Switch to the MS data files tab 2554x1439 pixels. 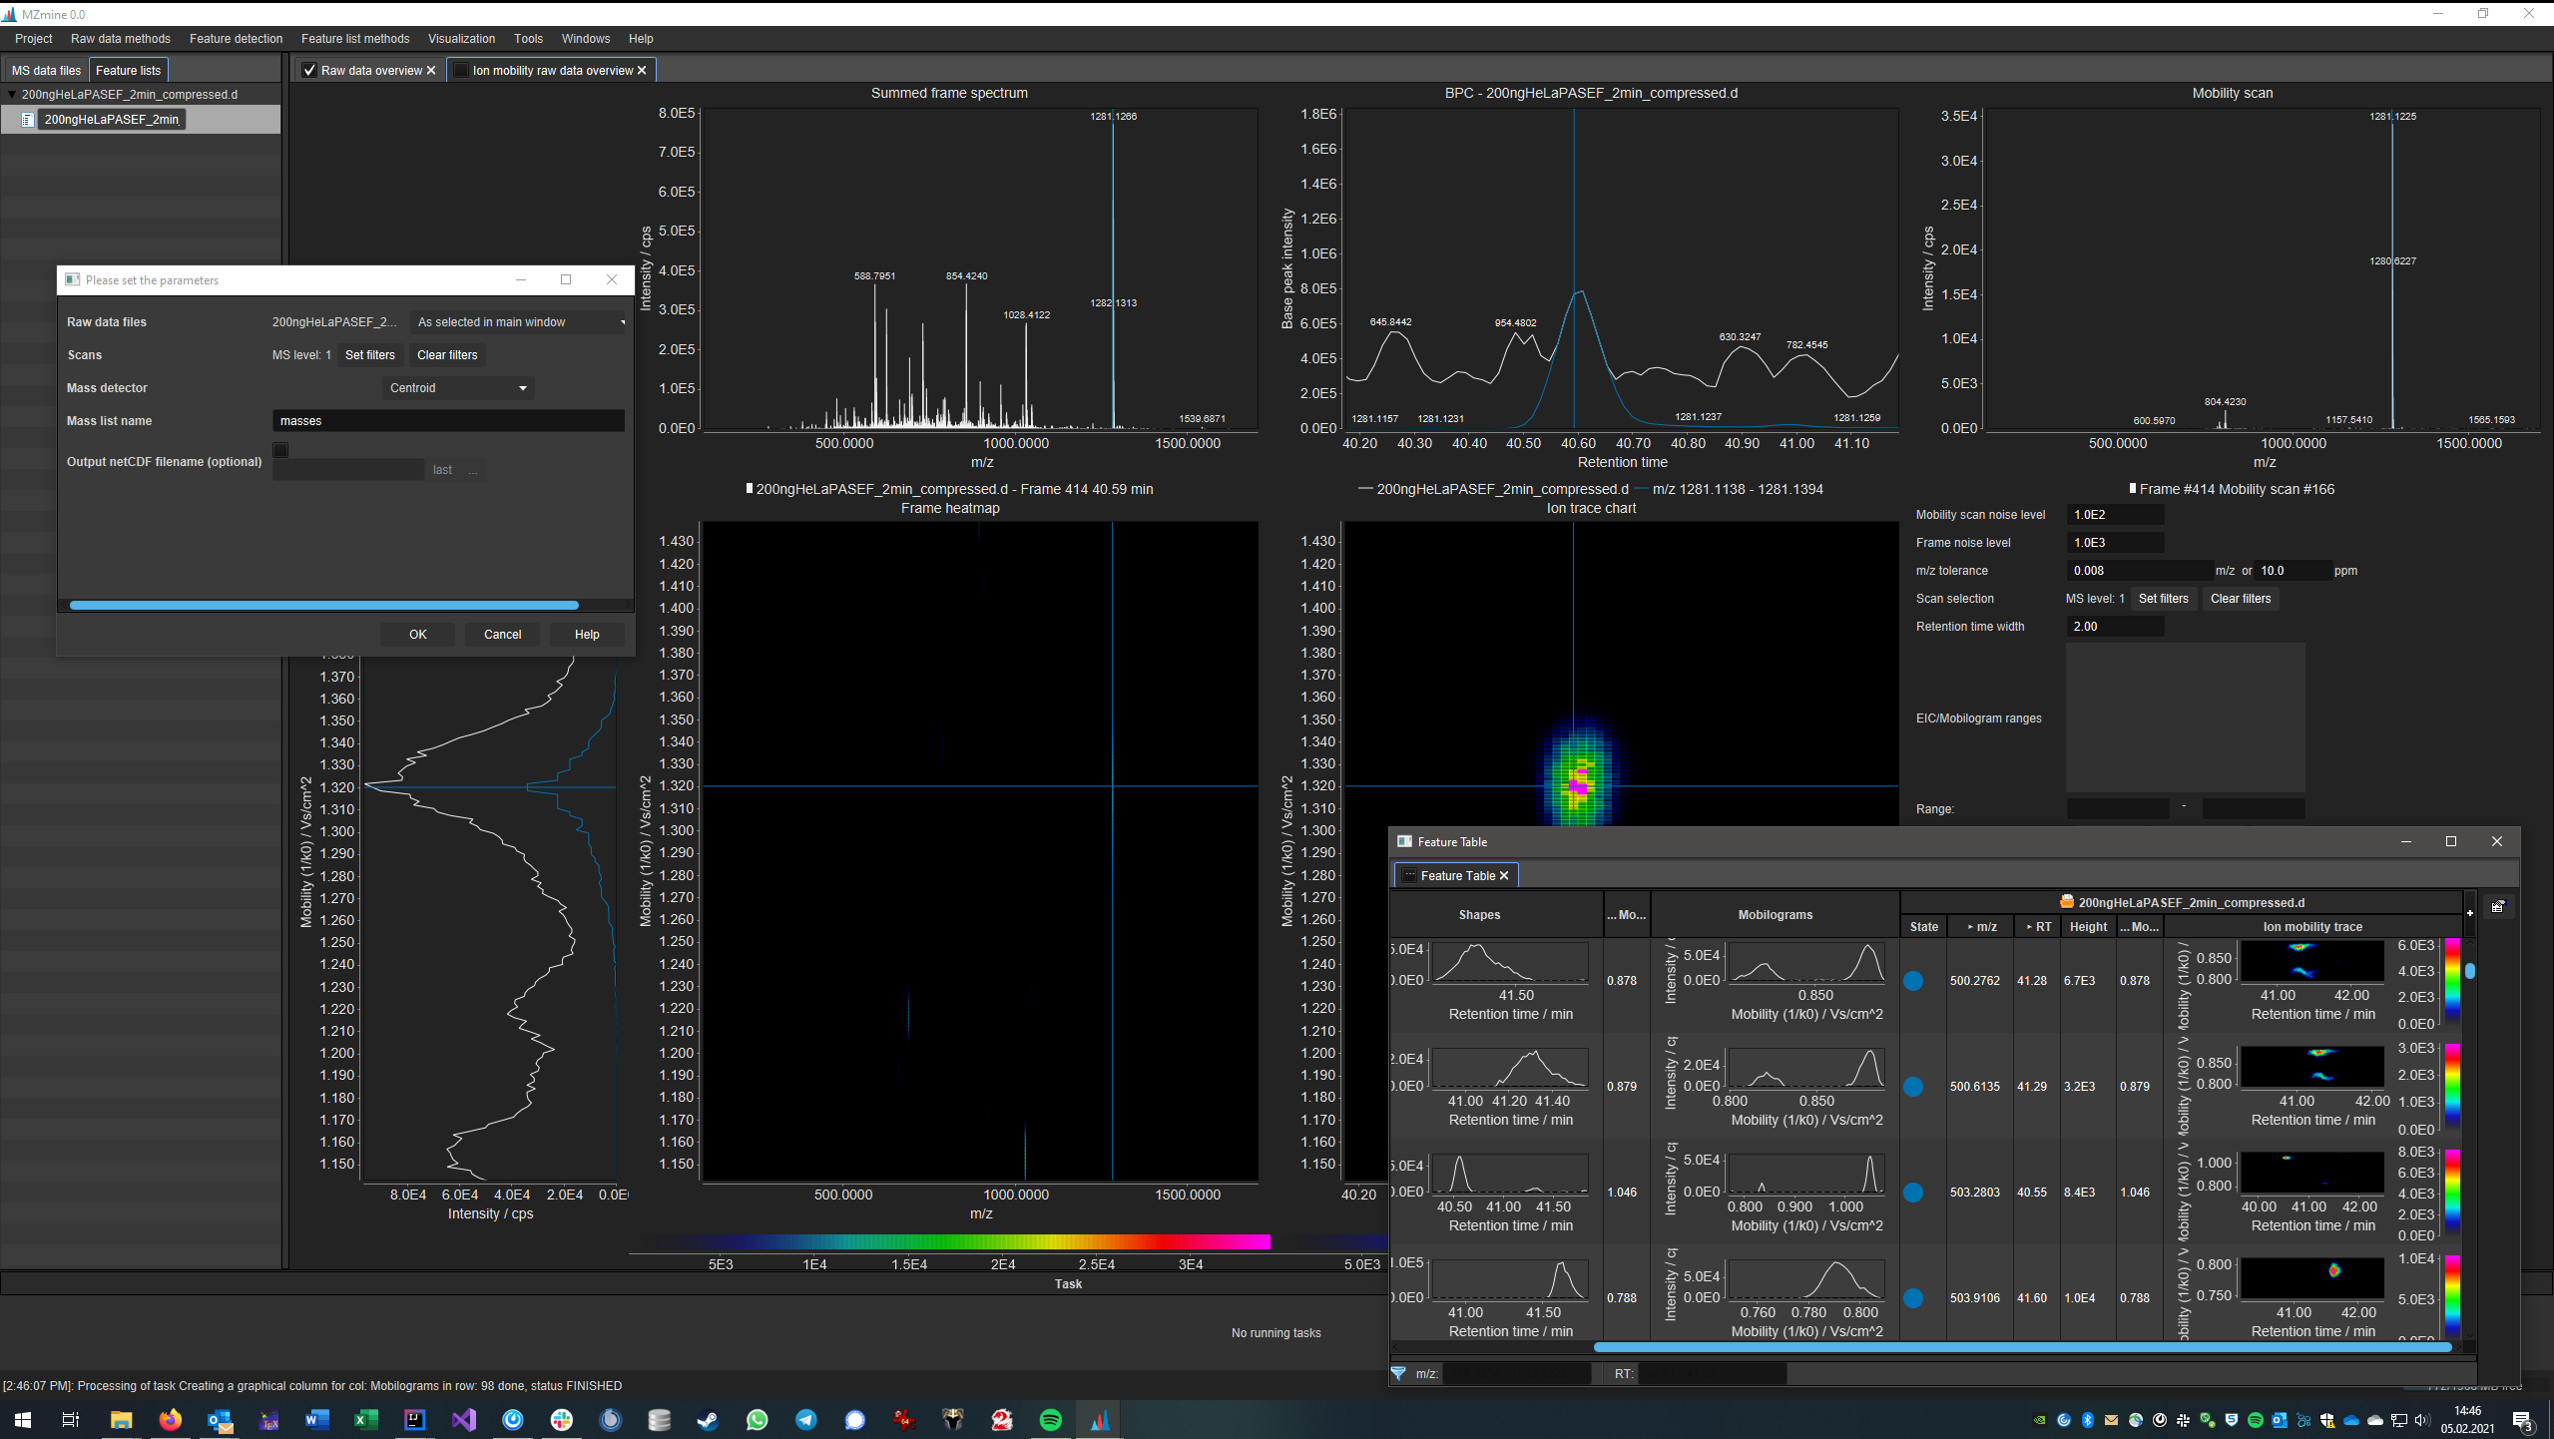(46, 70)
